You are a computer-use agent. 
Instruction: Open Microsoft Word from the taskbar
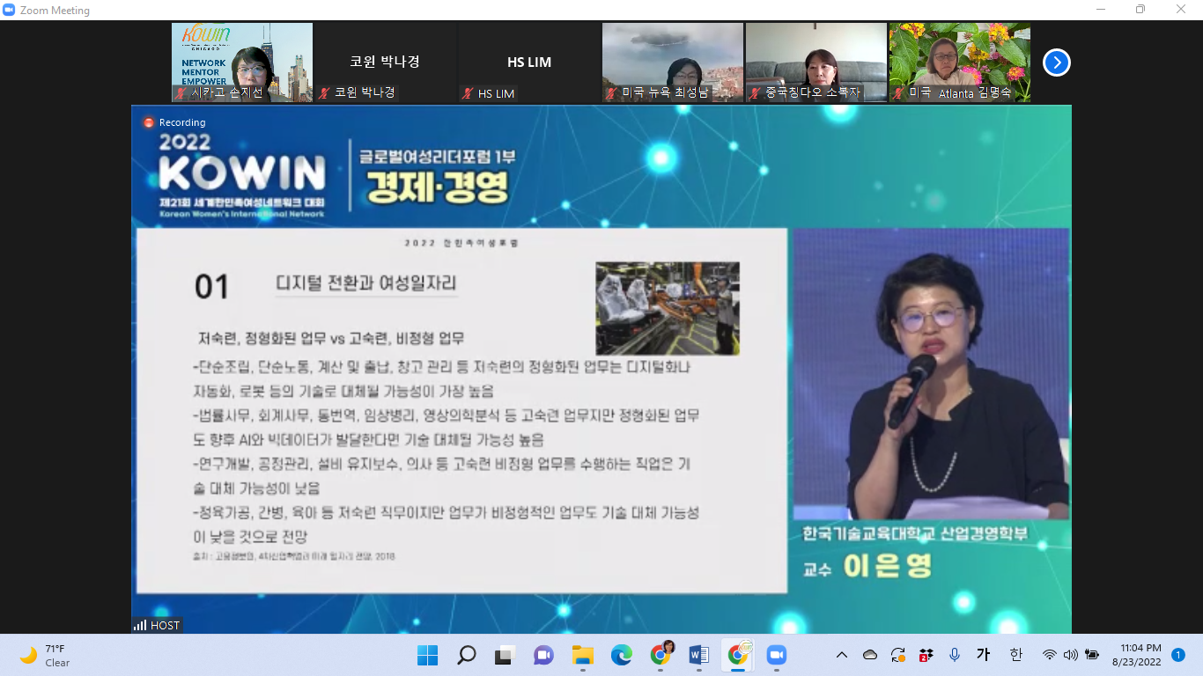coord(699,655)
